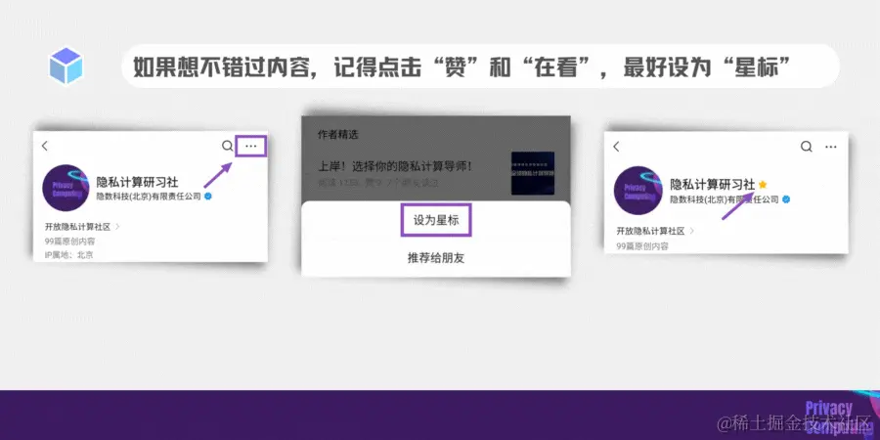Screen dimensions: 880x440
Task: Tap the avatar in the right profile card
Action: click(x=638, y=191)
